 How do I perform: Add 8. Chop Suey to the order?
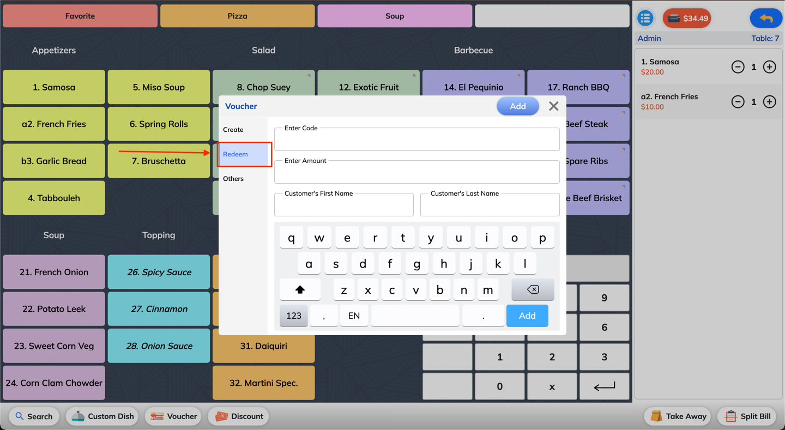click(264, 83)
